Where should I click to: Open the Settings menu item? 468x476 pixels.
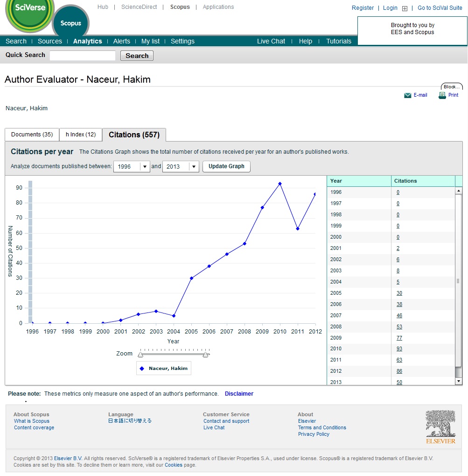click(x=182, y=41)
